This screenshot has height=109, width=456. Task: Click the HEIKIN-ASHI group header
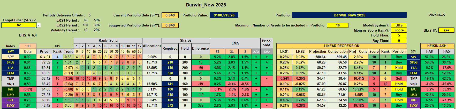click(437, 46)
